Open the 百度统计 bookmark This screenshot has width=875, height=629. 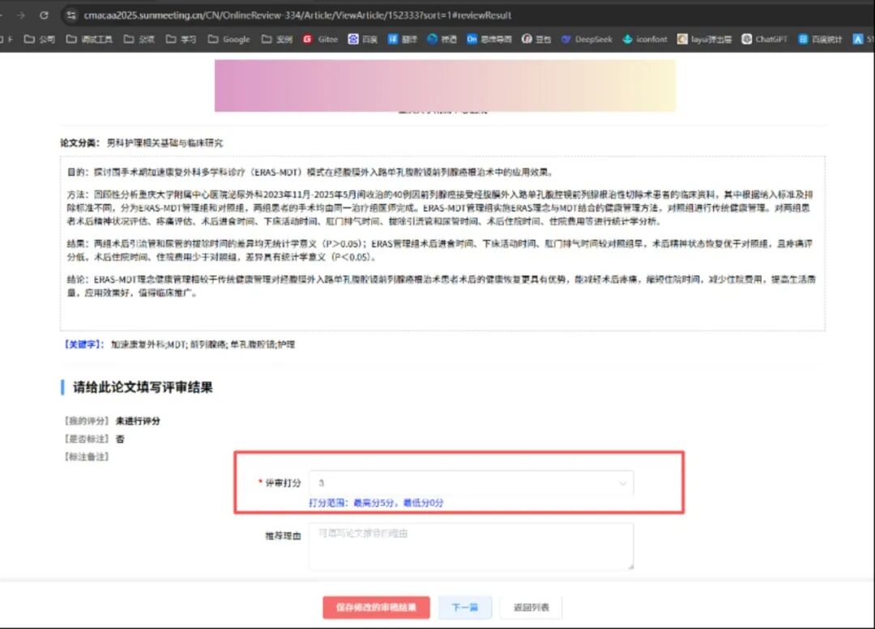pos(819,39)
